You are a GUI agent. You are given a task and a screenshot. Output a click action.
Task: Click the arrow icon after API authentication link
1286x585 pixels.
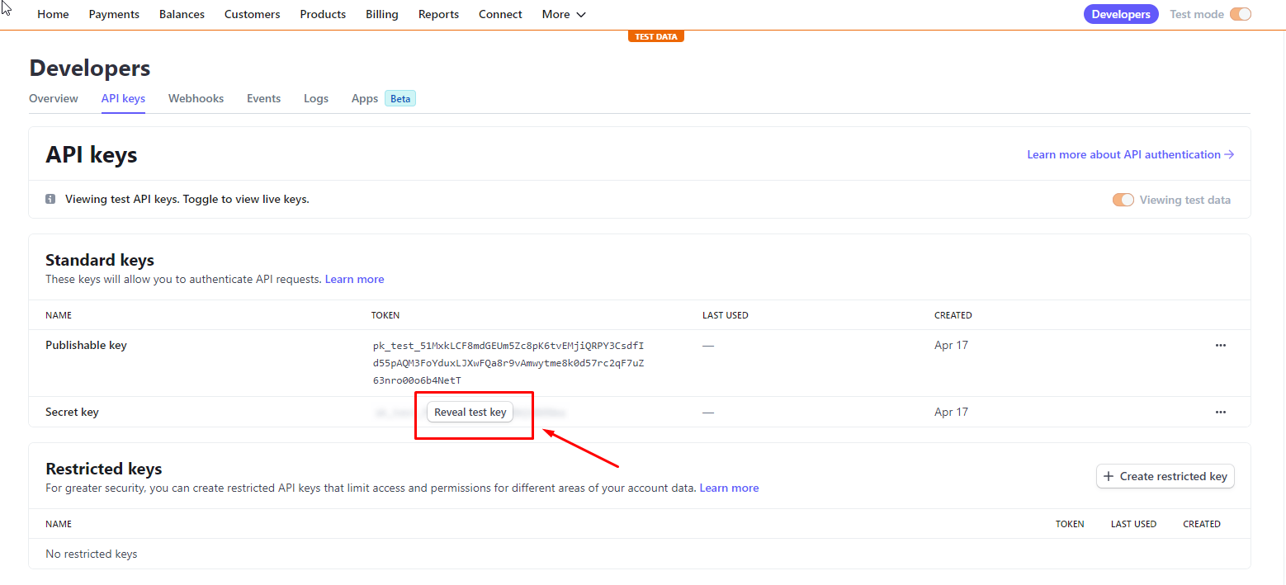1229,154
